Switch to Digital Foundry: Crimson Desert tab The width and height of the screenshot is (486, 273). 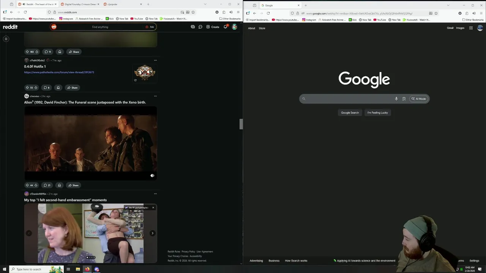click(80, 4)
